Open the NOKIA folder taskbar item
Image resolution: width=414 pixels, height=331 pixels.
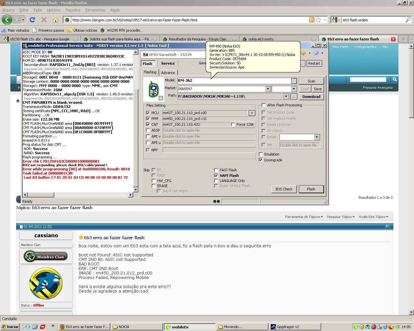[136, 327]
